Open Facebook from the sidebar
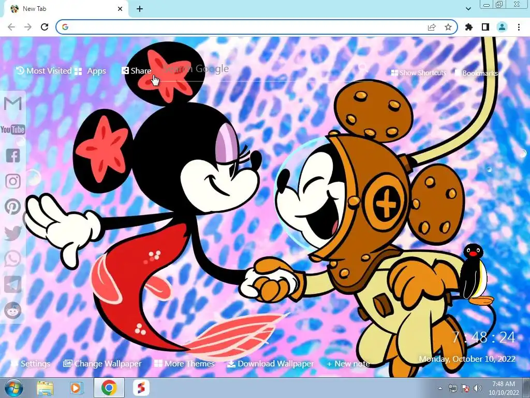 (13, 155)
